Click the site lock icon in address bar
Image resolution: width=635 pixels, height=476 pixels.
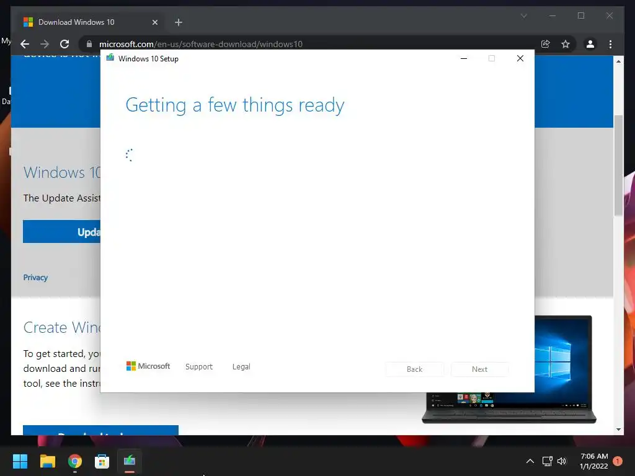tap(89, 44)
